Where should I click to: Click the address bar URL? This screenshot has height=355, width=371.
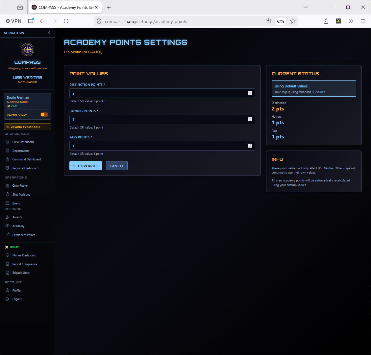point(146,21)
